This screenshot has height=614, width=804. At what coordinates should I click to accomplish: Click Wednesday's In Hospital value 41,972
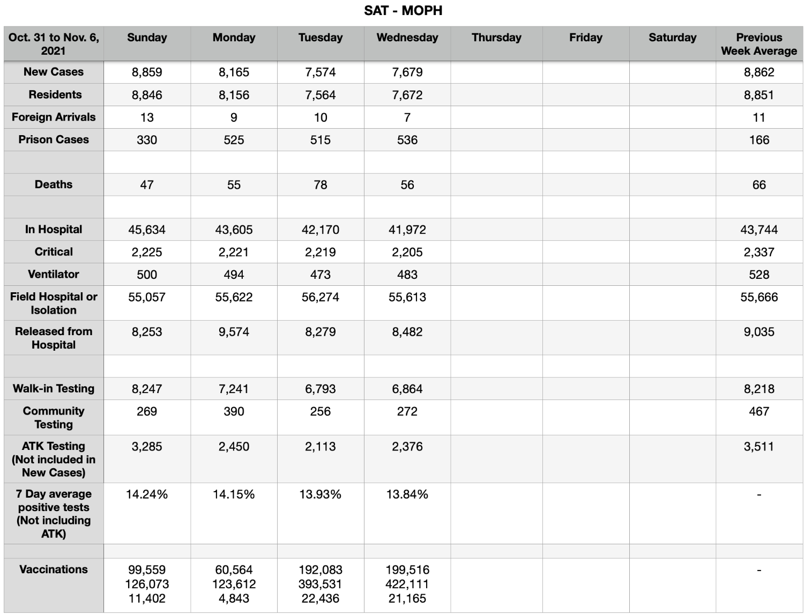[407, 230]
